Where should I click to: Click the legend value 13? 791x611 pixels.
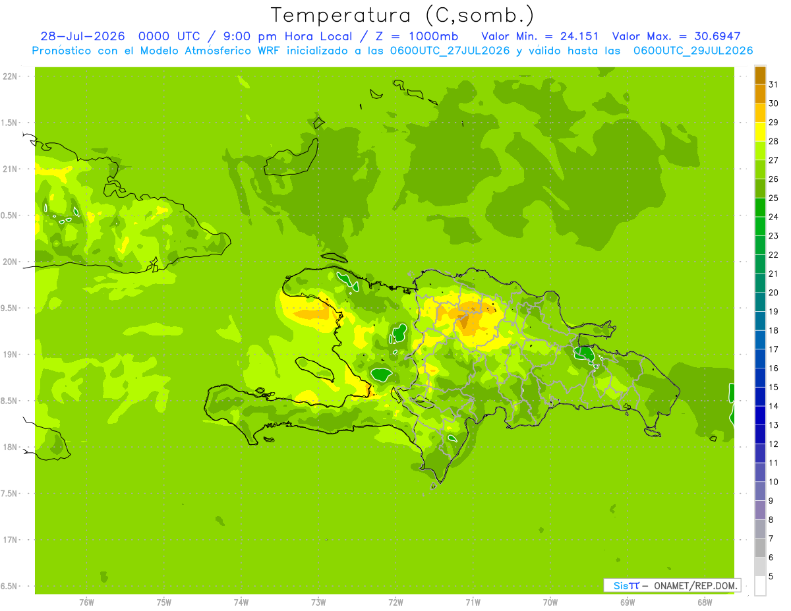[x=773, y=425]
